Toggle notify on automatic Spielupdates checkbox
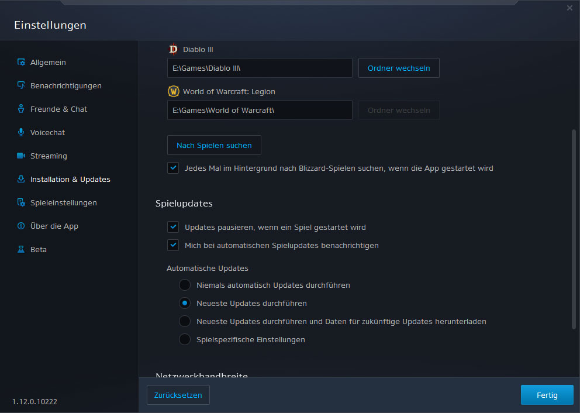The height and width of the screenshot is (413, 580). [x=173, y=245]
